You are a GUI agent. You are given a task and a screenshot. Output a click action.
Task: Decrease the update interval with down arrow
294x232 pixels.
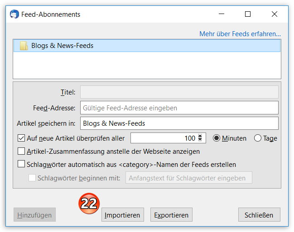[200, 141]
